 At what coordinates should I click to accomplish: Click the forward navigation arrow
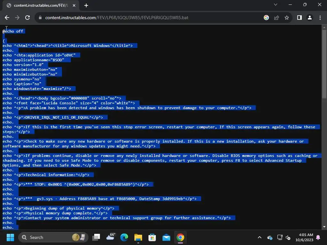click(x=17, y=18)
